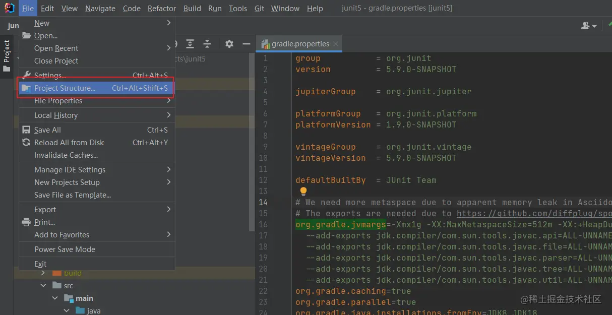
Task: Open the Refactor menu
Action: pos(162,8)
